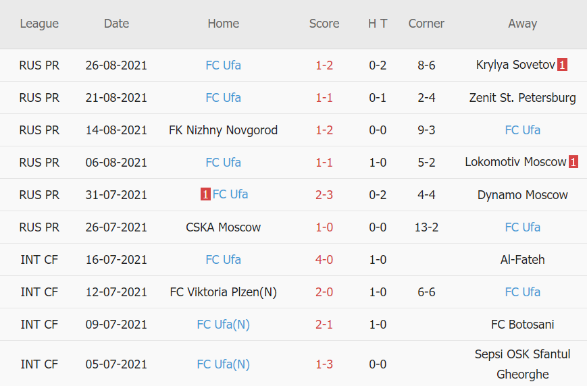
Task: Select Sepsi OSK Sfantul Gheorghe team
Action: tap(522, 364)
